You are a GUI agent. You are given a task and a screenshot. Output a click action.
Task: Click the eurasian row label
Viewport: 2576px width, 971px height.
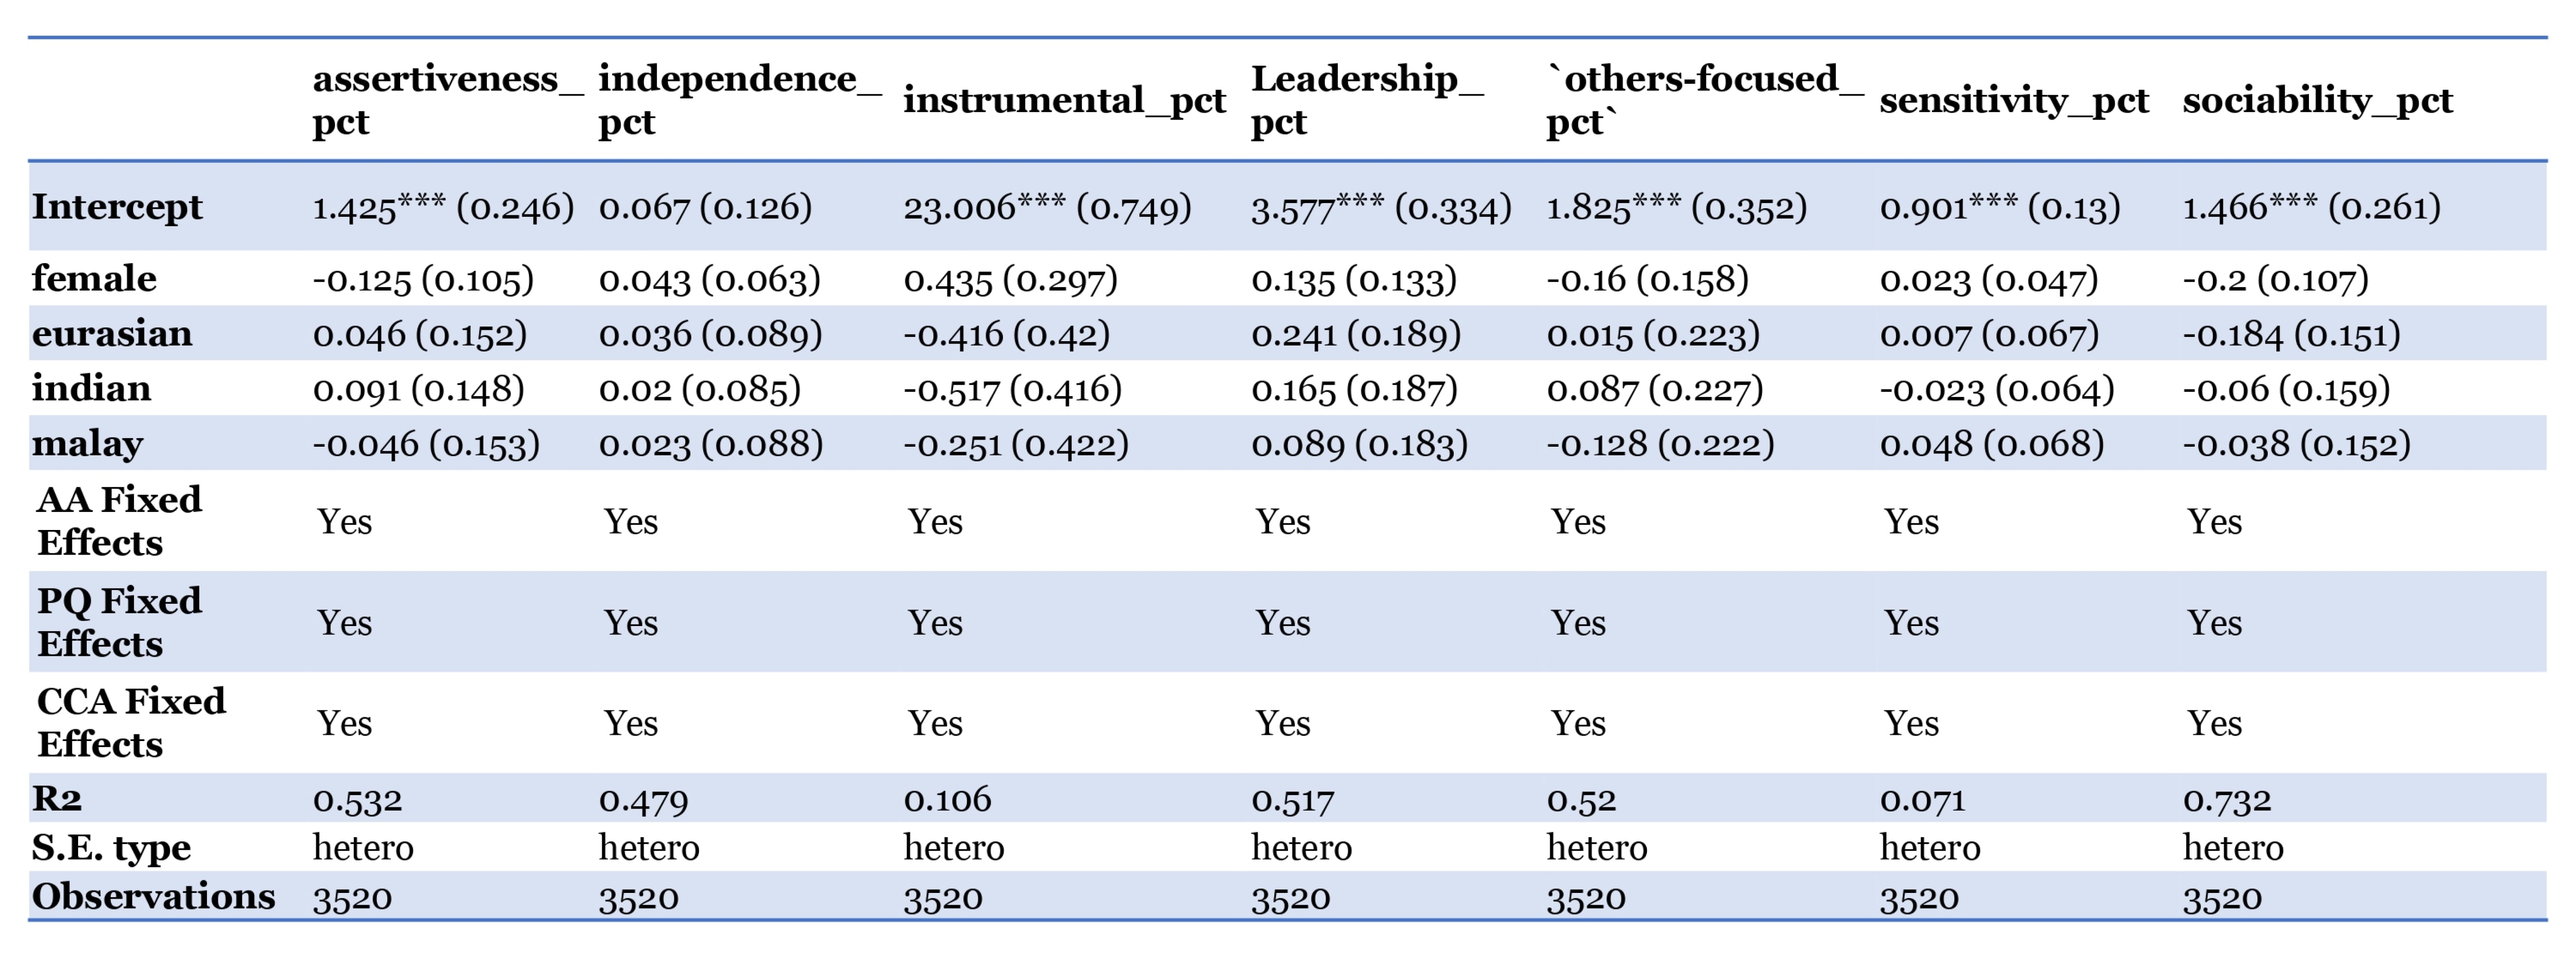tap(112, 334)
